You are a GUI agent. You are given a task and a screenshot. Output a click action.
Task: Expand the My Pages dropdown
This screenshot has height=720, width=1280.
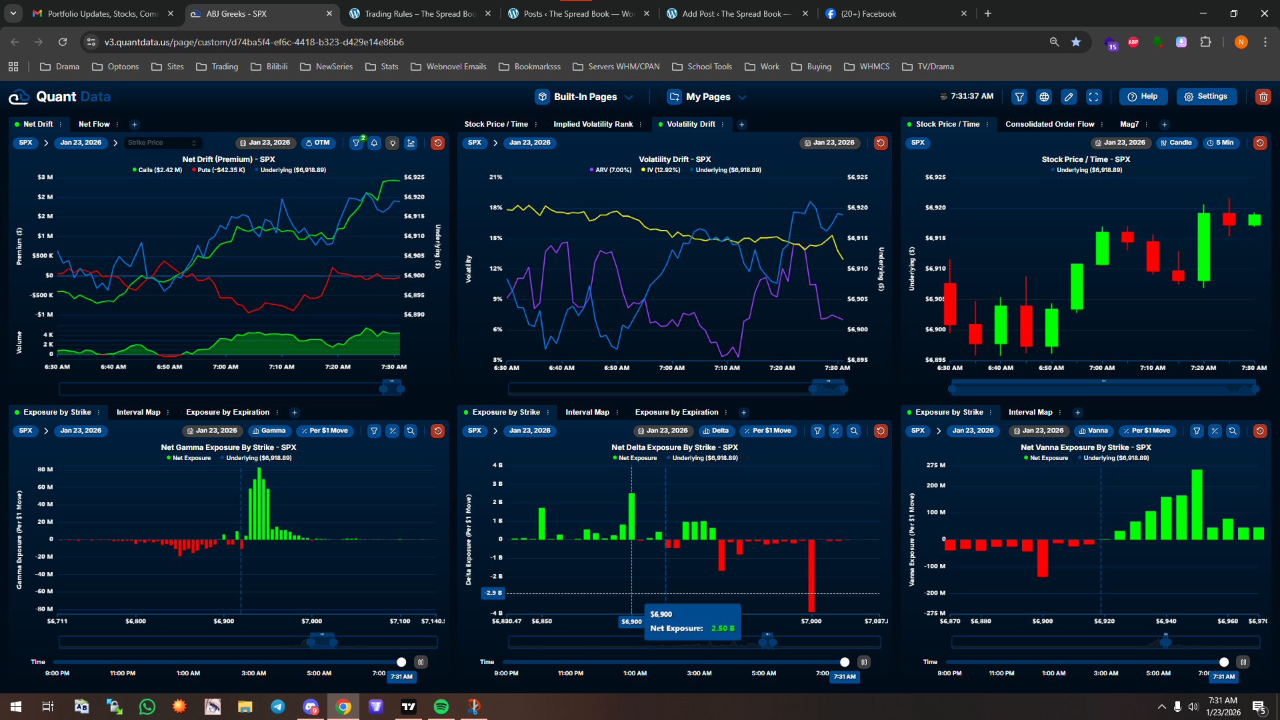click(707, 97)
